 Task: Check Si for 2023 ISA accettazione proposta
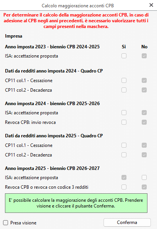124,56
